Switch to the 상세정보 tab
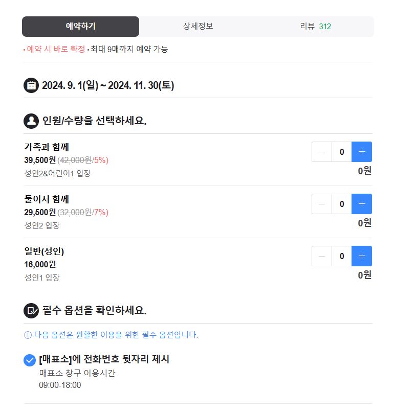The height and width of the screenshot is (415, 394). click(x=197, y=27)
